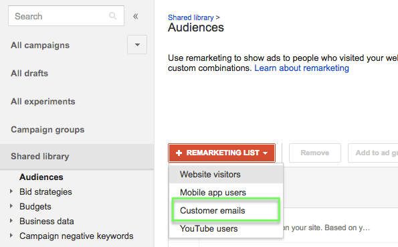Viewport: 398px width, 247px height.
Task: Focus the sidebar Search field
Action: [66, 16]
